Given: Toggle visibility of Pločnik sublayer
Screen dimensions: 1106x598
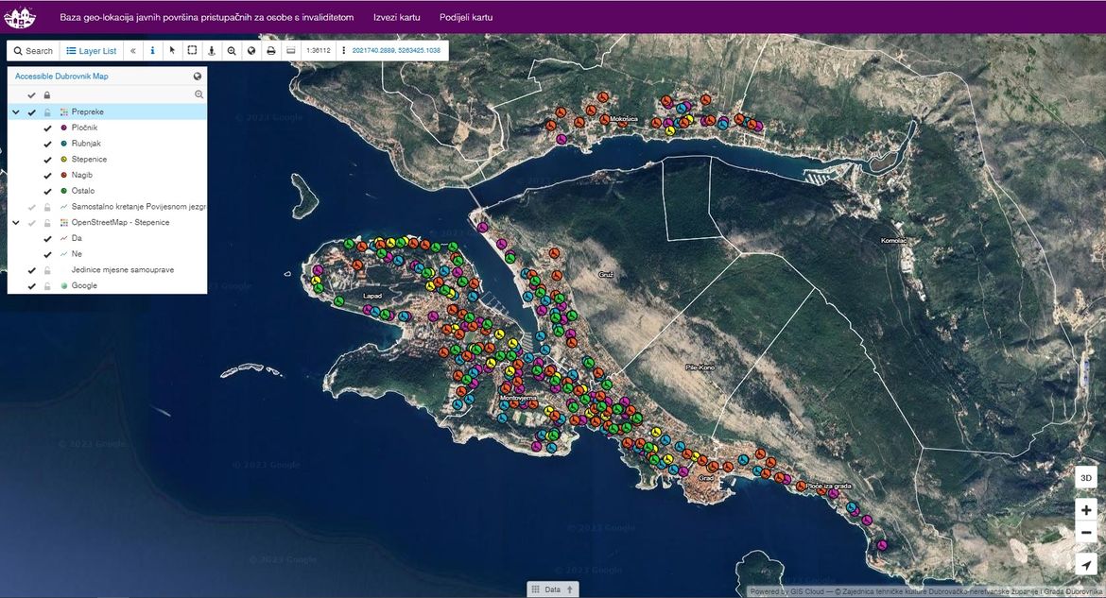Looking at the screenshot, I should (x=47, y=128).
